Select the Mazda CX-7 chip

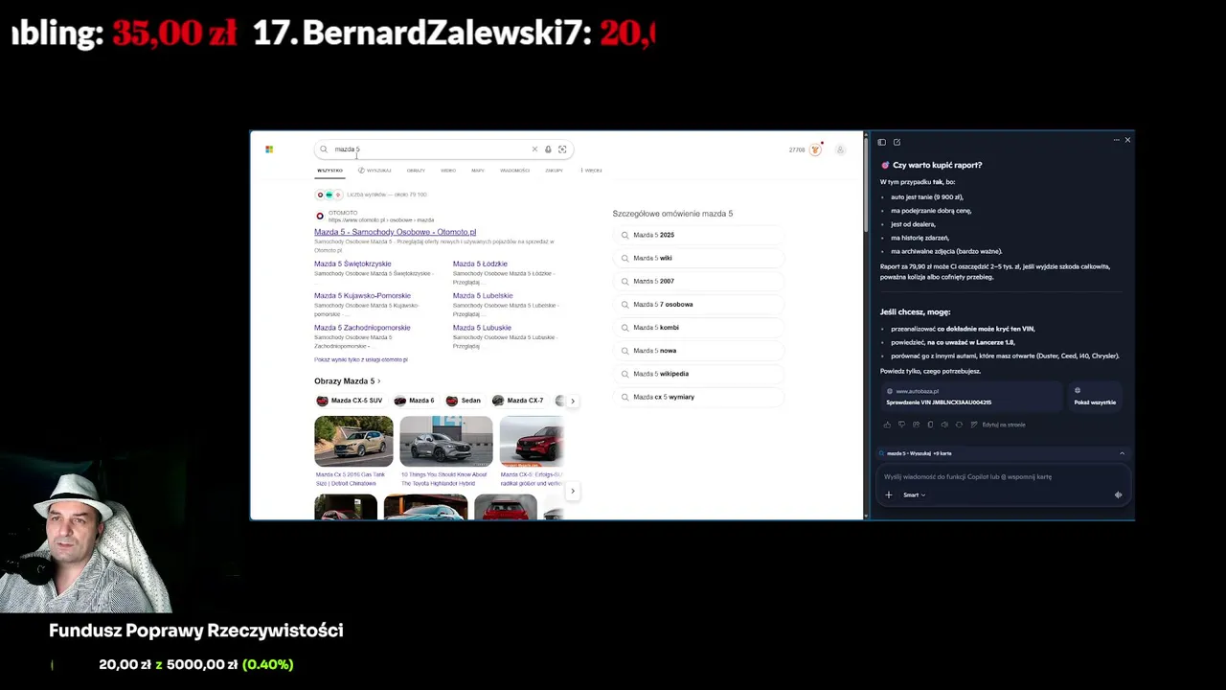click(x=518, y=401)
